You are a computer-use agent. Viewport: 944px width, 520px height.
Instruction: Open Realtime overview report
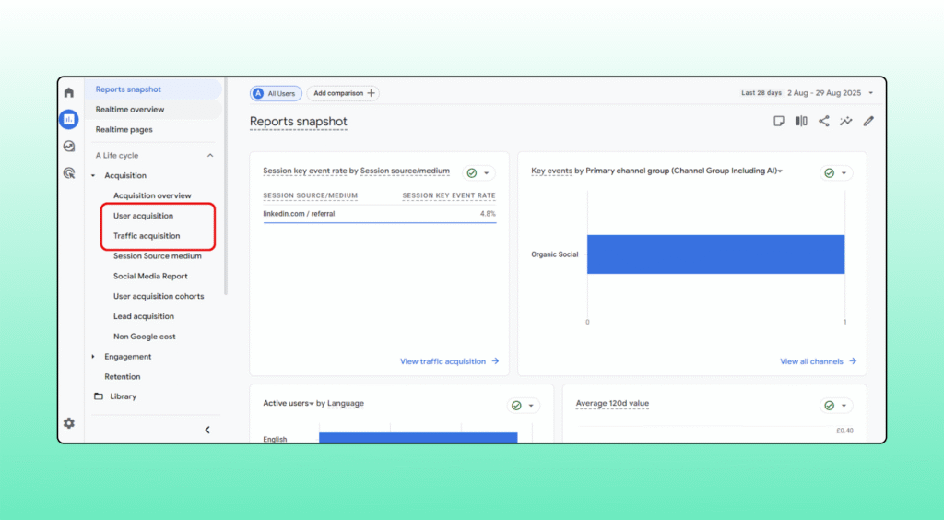130,110
